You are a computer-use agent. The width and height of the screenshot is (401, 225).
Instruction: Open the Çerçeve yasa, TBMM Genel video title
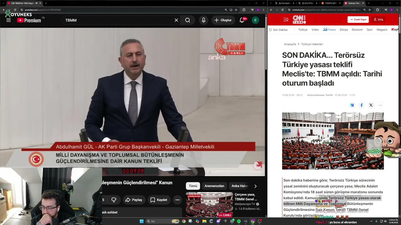(x=246, y=197)
